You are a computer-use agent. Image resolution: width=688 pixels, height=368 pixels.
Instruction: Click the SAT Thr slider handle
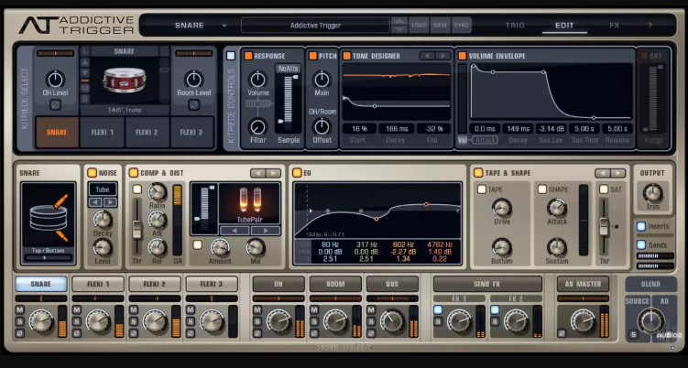point(605,226)
